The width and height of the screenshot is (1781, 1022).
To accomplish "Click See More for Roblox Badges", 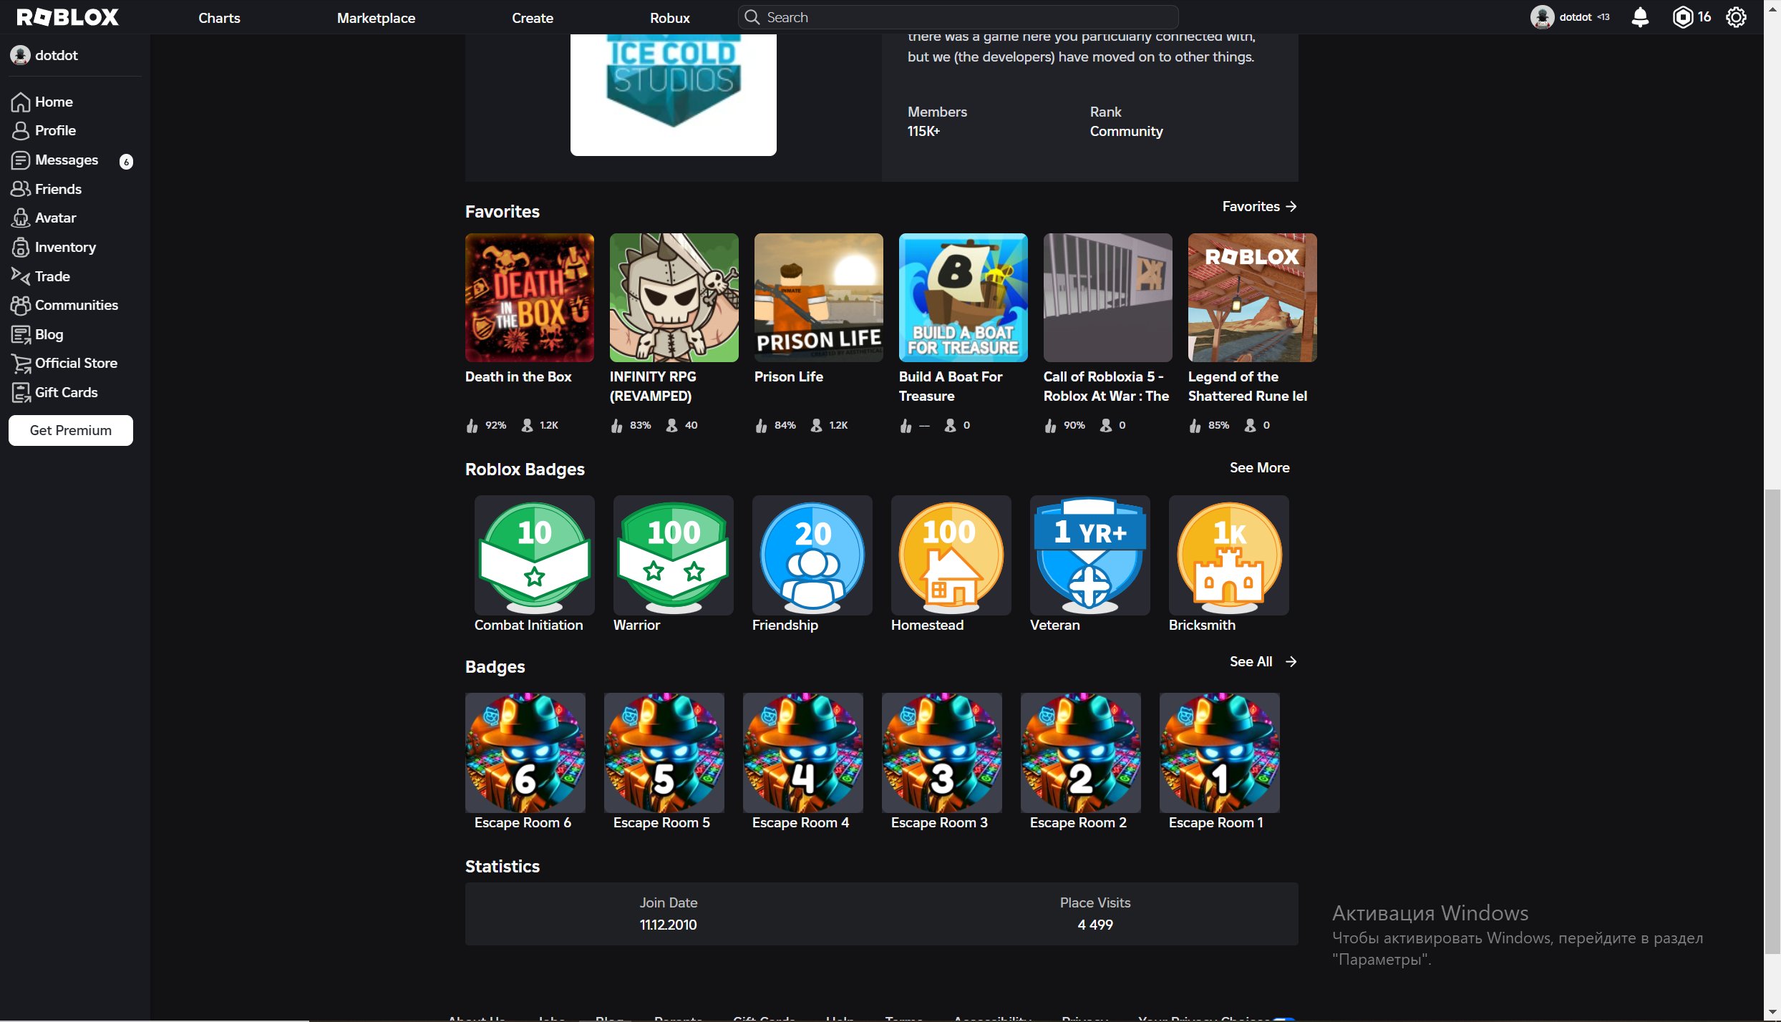I will tap(1260, 467).
